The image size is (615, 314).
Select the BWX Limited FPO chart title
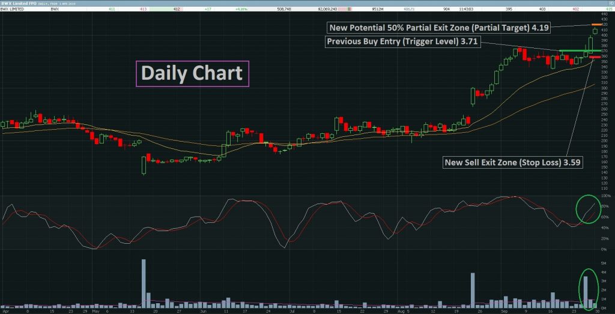[x=19, y=3]
